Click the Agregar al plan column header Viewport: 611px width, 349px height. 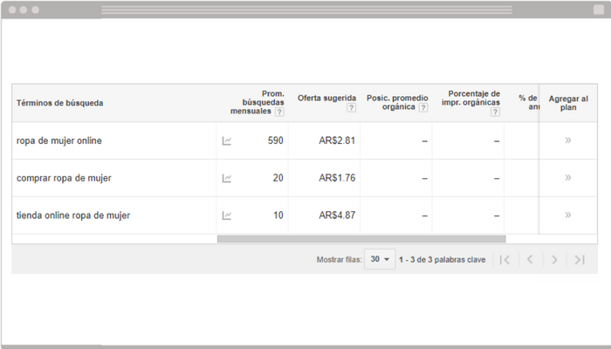pyautogui.click(x=568, y=103)
